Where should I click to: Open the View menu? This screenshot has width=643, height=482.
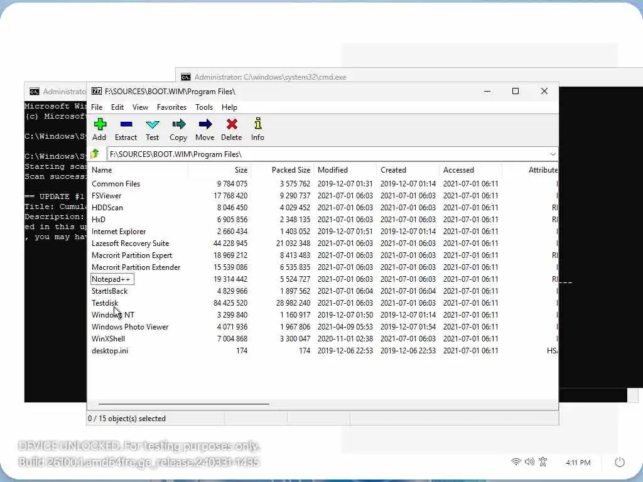140,107
